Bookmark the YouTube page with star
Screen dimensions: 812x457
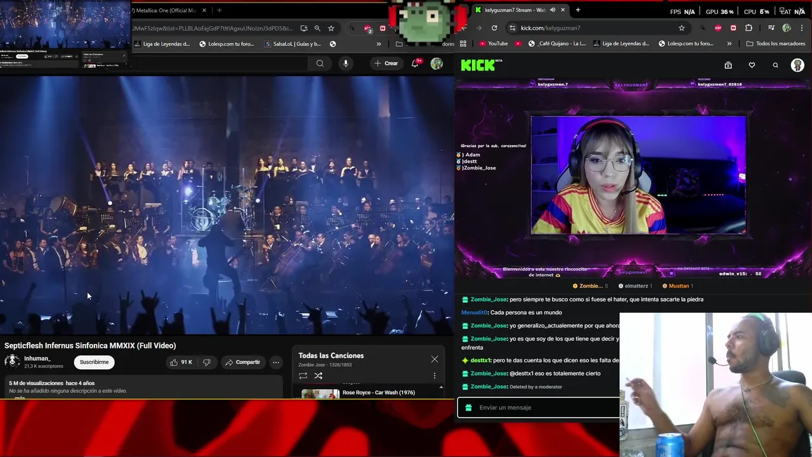331,28
